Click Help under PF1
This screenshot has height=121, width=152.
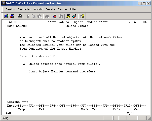coord(21,110)
